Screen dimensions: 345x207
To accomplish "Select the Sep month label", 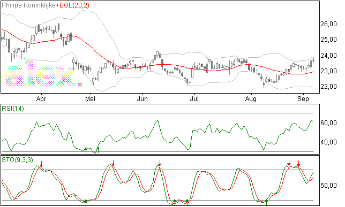I will tap(303, 99).
